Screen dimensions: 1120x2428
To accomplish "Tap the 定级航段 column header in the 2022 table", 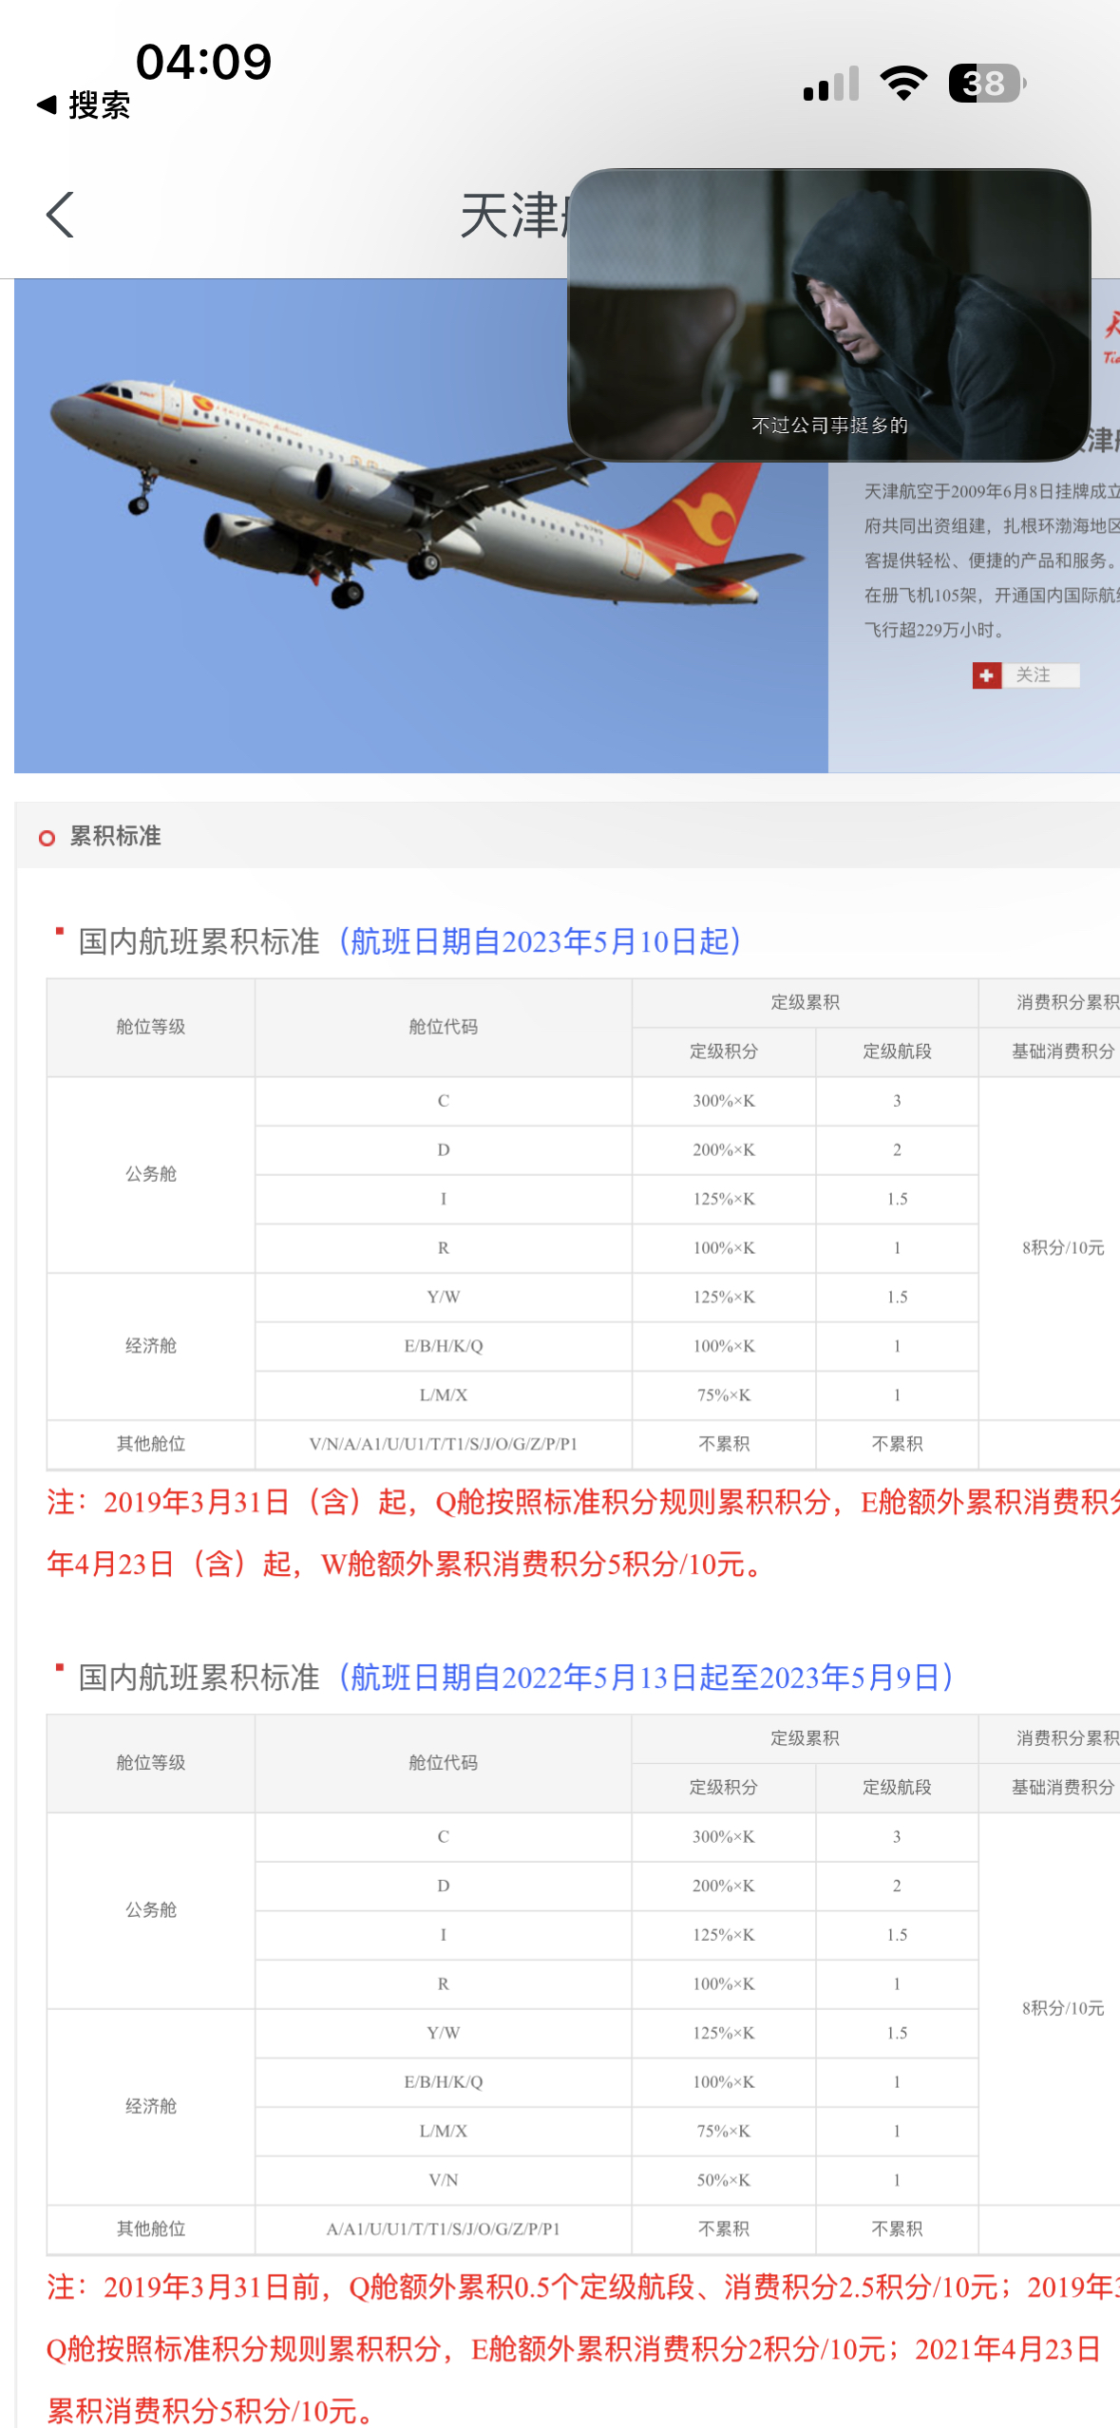I will pos(897,1788).
